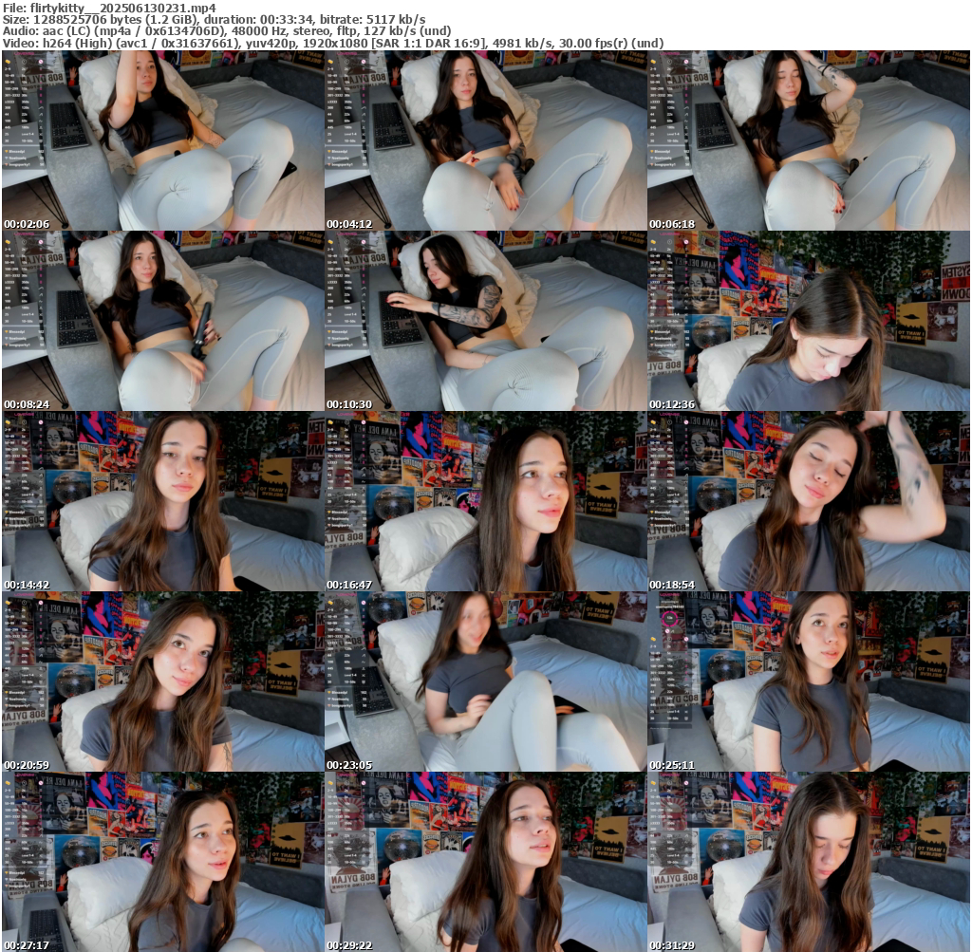This screenshot has width=972, height=952.
Task: Open the thumbnail at 00:14:42
Action: [162, 501]
